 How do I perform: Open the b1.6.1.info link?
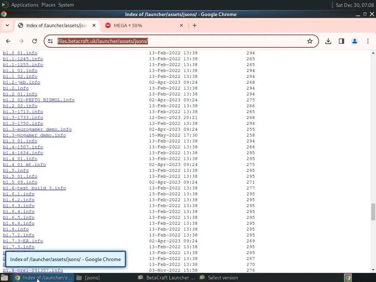point(19,194)
